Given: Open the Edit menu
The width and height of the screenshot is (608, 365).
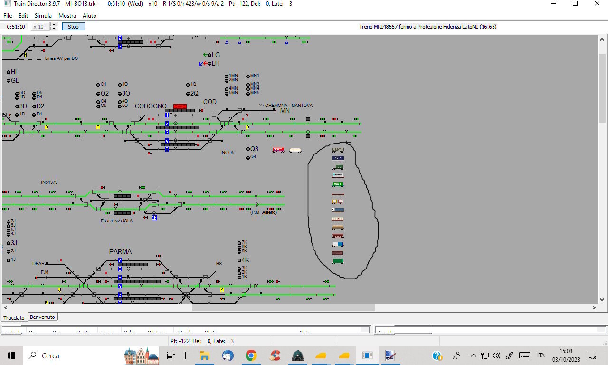Looking at the screenshot, I should (23, 16).
